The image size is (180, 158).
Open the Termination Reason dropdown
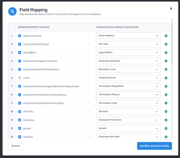pyautogui.click(x=128, y=95)
